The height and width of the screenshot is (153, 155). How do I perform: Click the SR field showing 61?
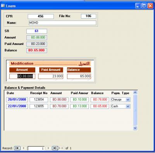(37, 31)
